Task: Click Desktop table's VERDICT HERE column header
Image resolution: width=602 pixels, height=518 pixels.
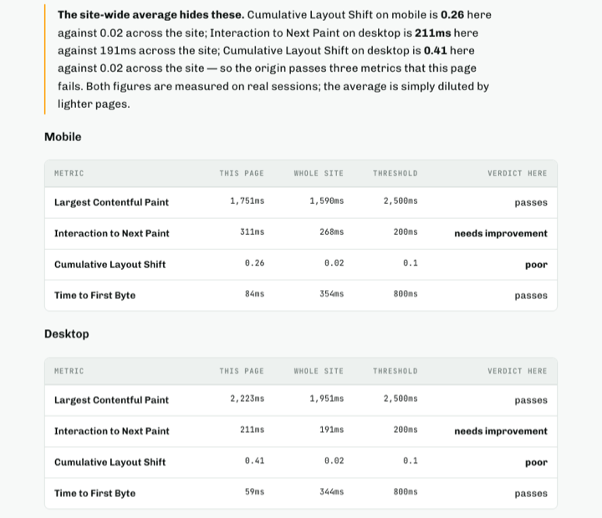Action: pos(518,371)
